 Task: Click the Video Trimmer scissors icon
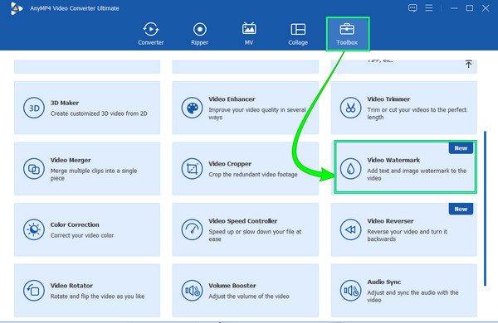(350, 108)
